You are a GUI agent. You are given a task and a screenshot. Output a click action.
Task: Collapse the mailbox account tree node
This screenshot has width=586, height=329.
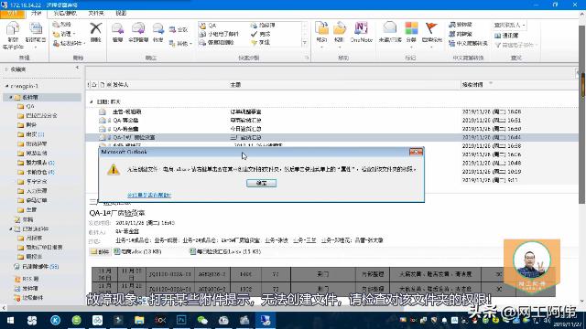(x=6, y=86)
